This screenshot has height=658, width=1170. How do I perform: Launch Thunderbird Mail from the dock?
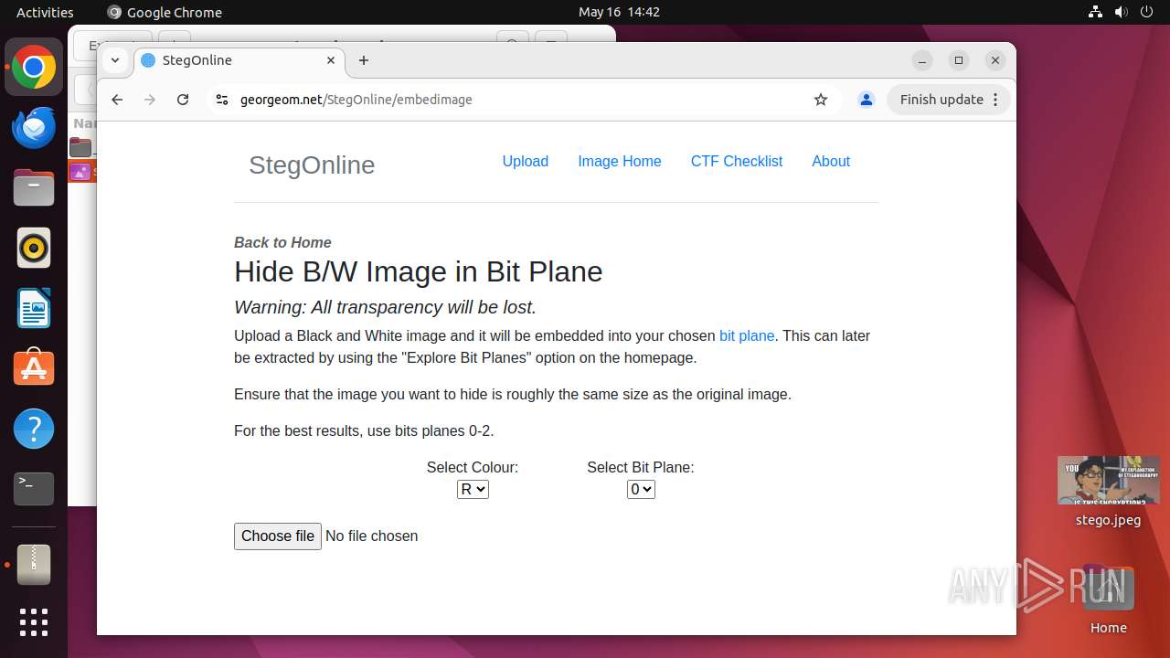pos(34,128)
